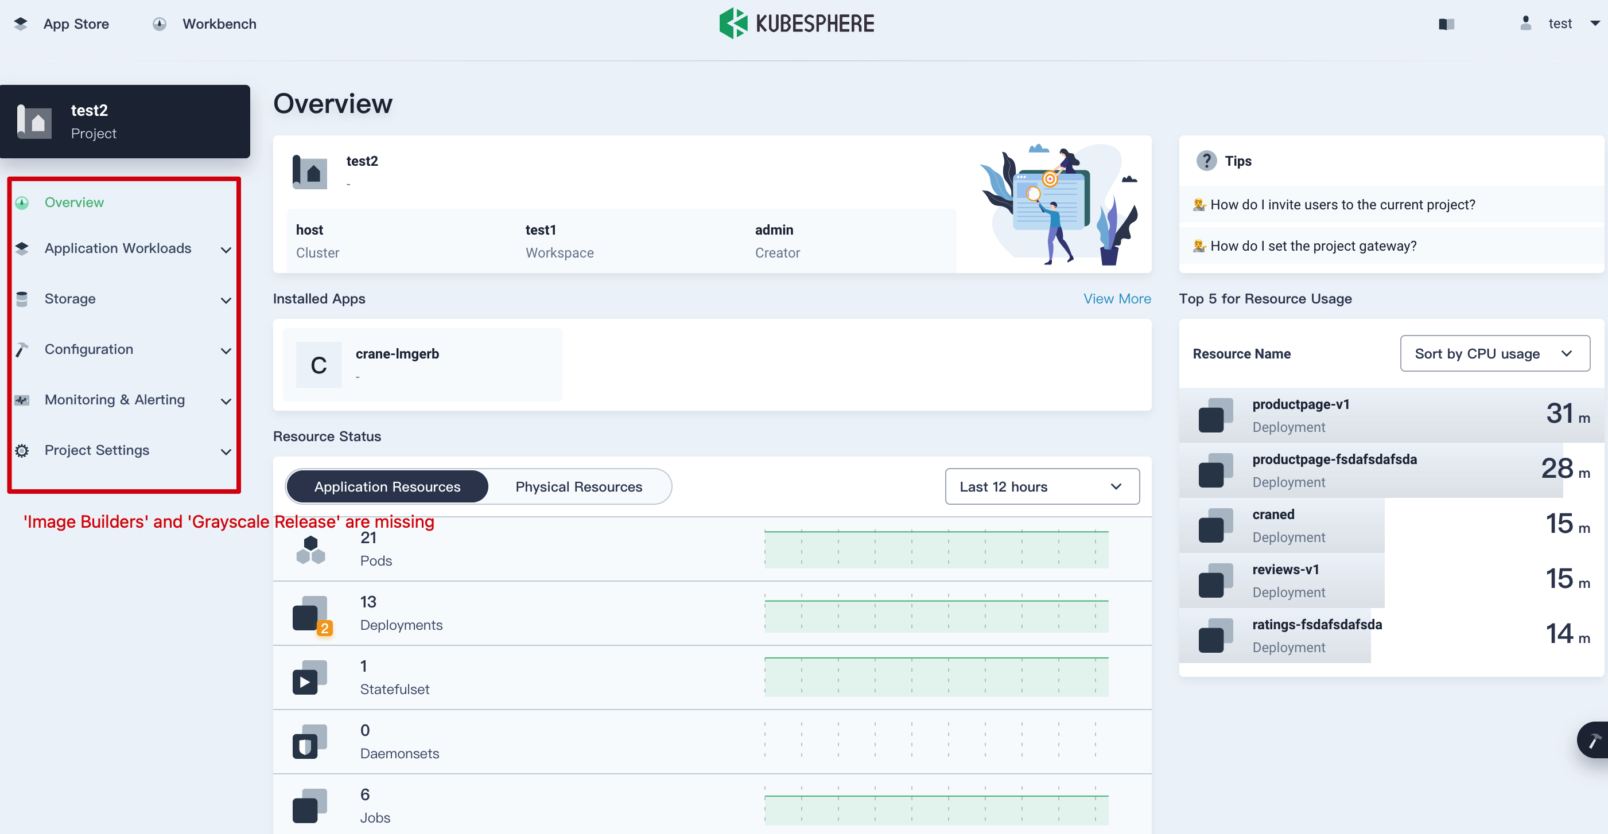Click the KubeSphere logo
Viewport: 1608px width, 834px height.
[x=797, y=24]
